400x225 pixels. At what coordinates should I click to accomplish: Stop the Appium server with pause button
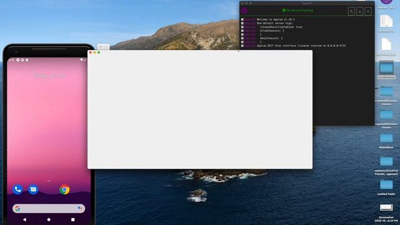click(x=368, y=11)
